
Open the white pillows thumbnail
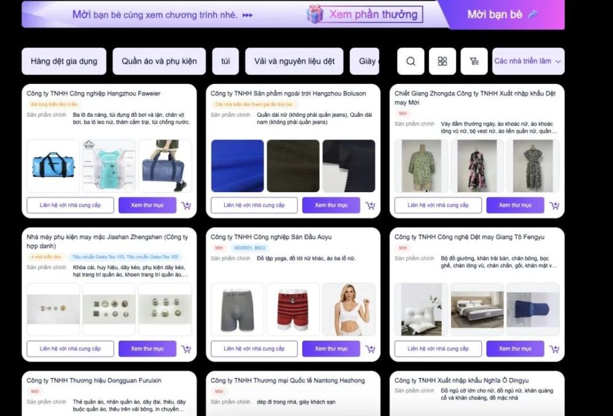[x=422, y=310]
